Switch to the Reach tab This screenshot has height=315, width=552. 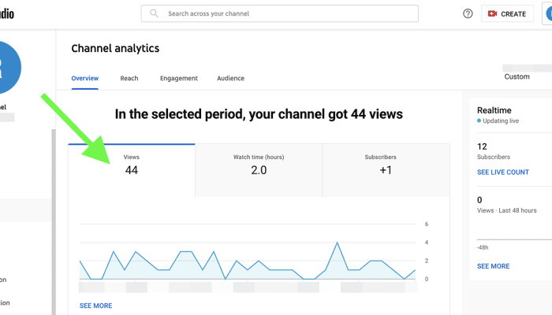pos(129,79)
